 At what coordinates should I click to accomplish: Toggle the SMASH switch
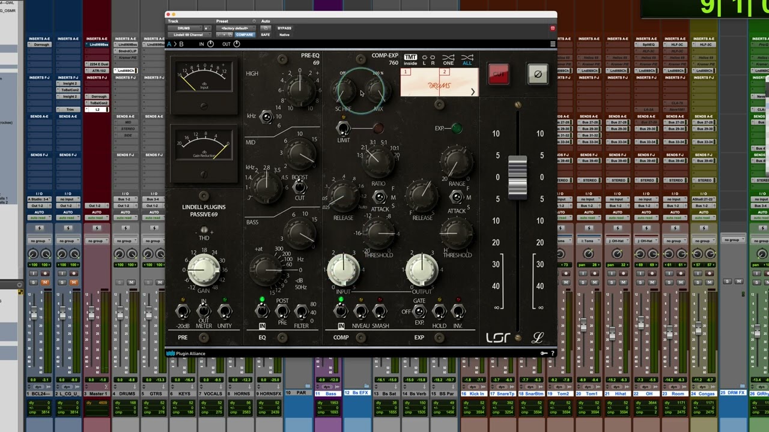tap(380, 311)
